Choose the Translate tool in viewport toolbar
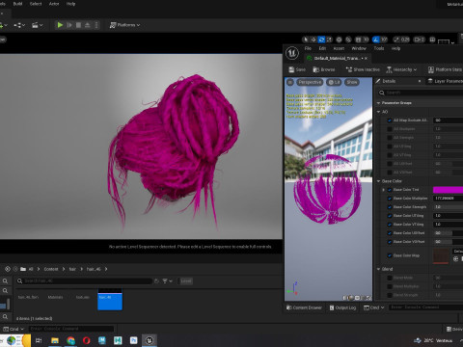Viewport: 463px width, 347px height. 313,40
